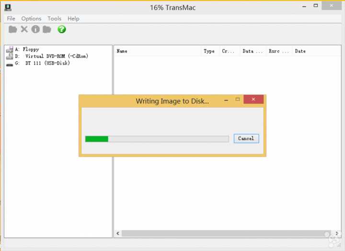Sort by the Cr... column header

(x=229, y=51)
